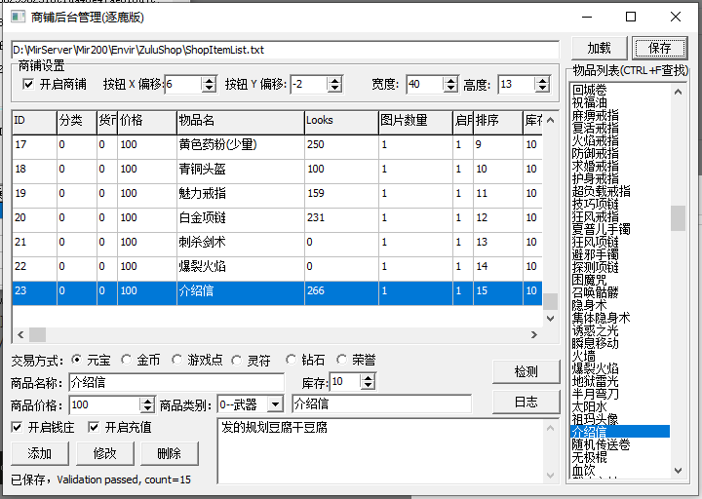Adjust the 按钮 X 偏移 spinner
The width and height of the screenshot is (702, 499).
click(209, 84)
